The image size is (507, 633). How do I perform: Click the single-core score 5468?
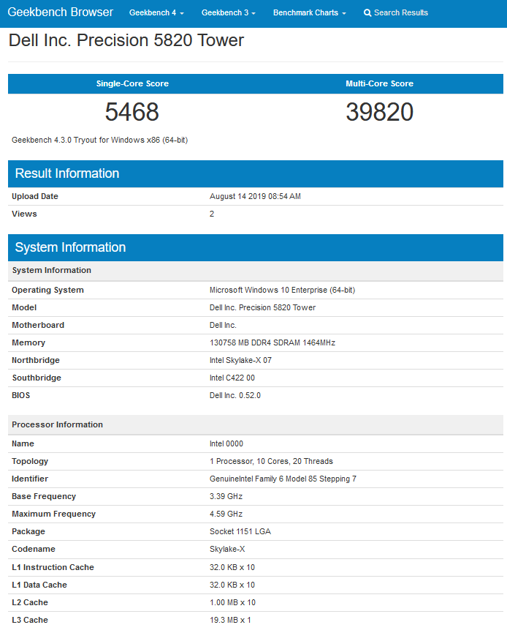point(131,112)
